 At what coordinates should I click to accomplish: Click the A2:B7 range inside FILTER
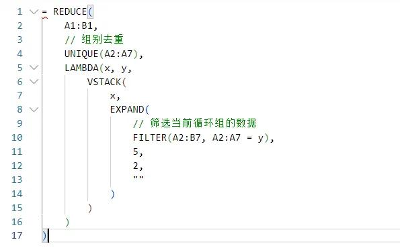pyautogui.click(x=187, y=137)
